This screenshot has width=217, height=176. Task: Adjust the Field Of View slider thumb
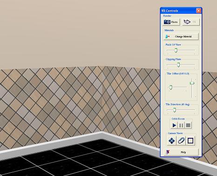click(x=176, y=50)
